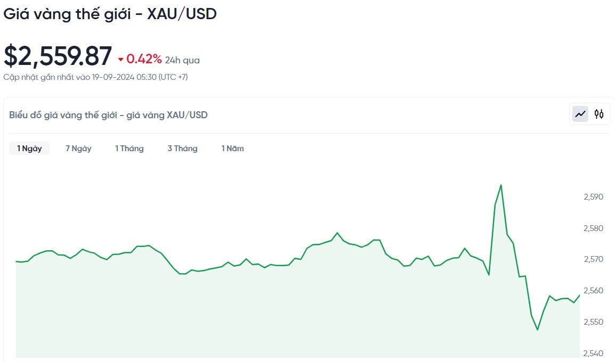Viewport: 615px width, 362px height.
Task: Click the 2,590 y-axis label
Action: [593, 197]
